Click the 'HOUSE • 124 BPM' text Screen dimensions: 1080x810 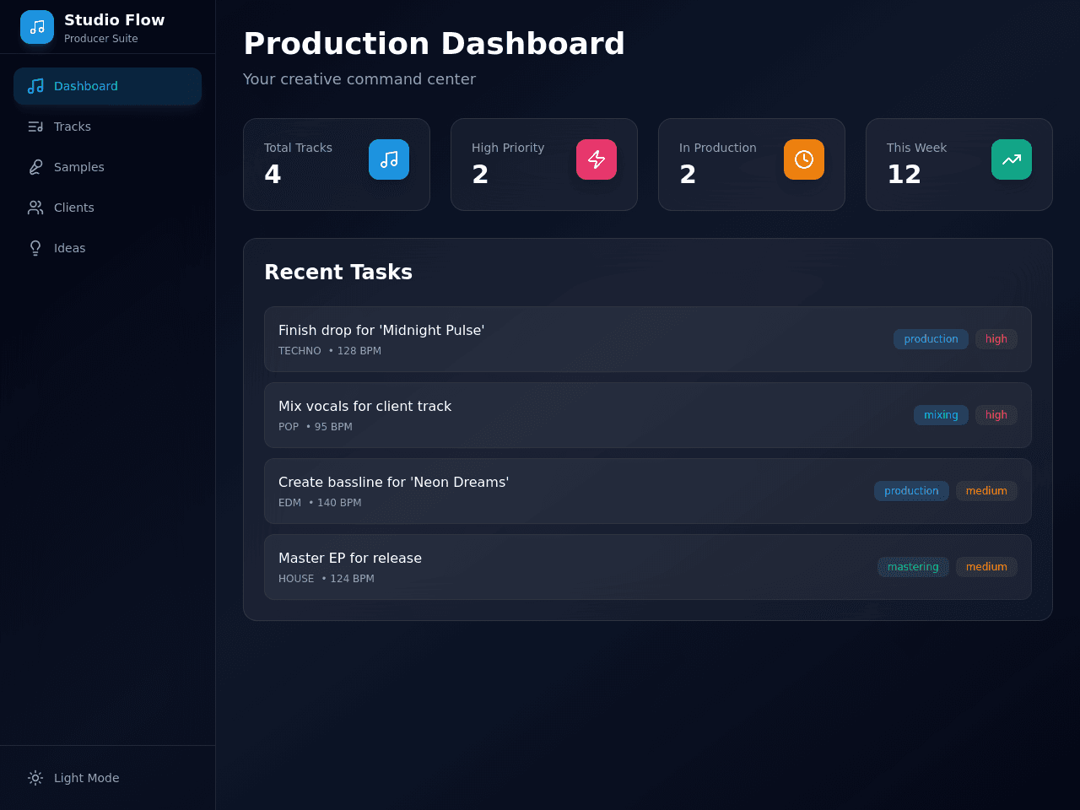pos(327,579)
